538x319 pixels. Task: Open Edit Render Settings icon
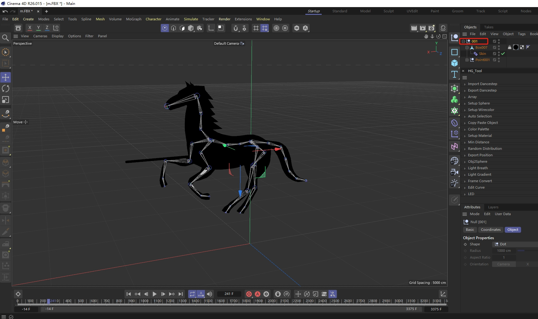[431, 28]
